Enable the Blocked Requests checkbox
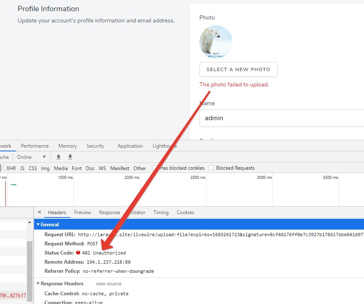Viewport: 364px width, 304px height. pyautogui.click(x=211, y=168)
